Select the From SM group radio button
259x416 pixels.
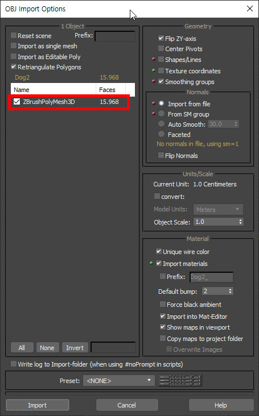pos(161,114)
